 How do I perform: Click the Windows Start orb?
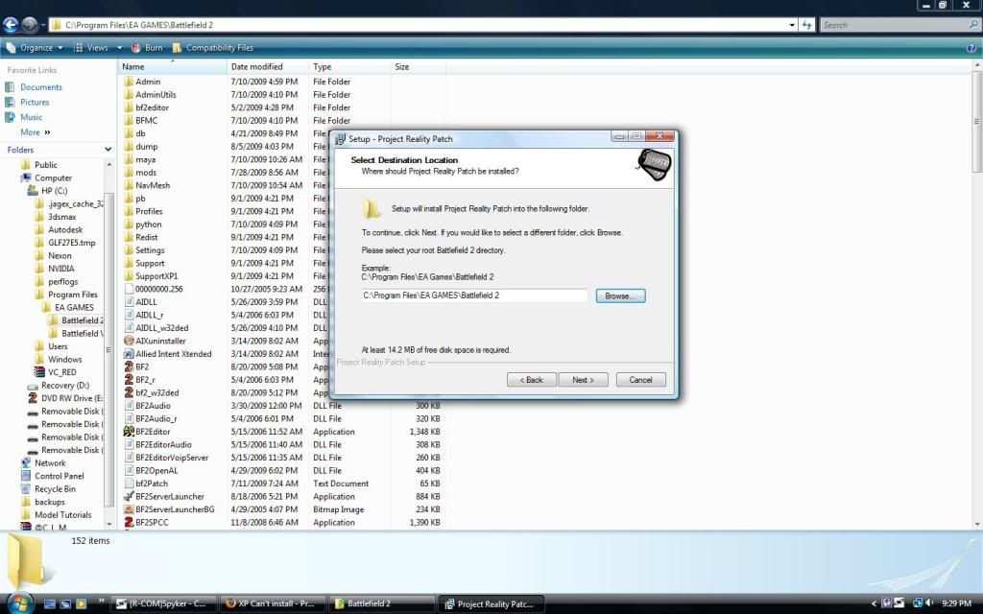coord(19,602)
